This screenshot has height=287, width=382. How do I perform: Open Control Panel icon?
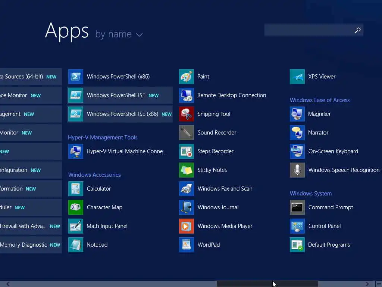[x=297, y=226]
